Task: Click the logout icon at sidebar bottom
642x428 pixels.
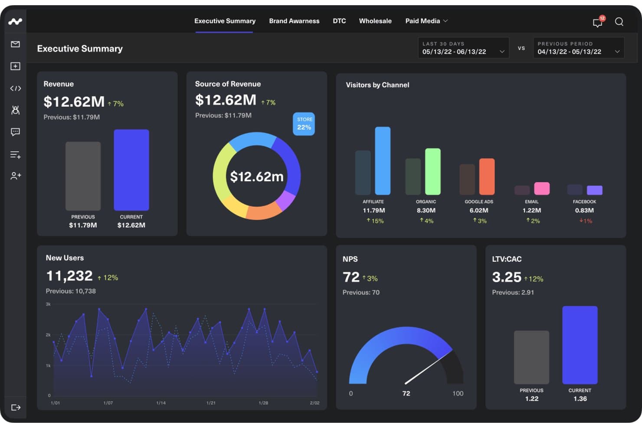Action: [16, 408]
